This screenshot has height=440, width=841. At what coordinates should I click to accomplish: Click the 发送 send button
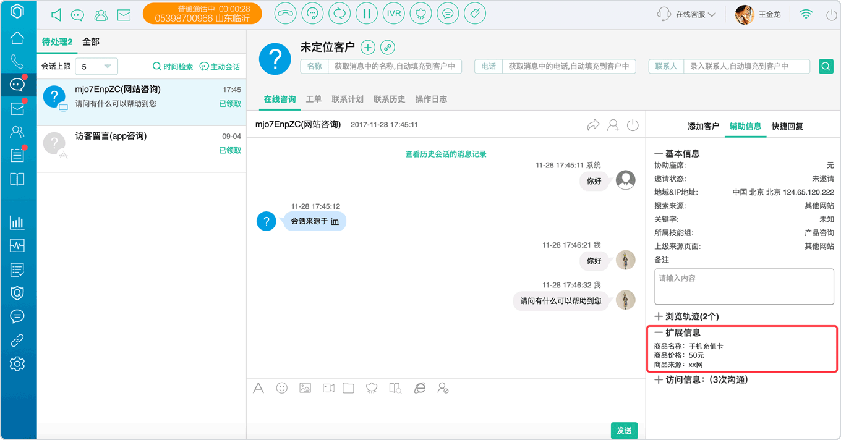tap(624, 431)
